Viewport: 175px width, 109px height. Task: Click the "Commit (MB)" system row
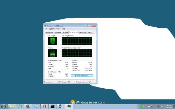click(x=82, y=70)
